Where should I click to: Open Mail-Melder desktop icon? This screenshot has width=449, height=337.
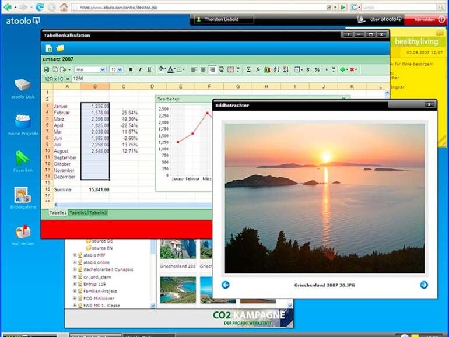point(23,235)
